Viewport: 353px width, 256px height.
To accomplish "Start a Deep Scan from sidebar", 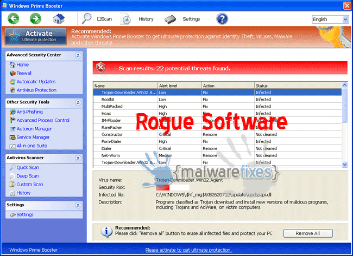I will pos(28,176).
